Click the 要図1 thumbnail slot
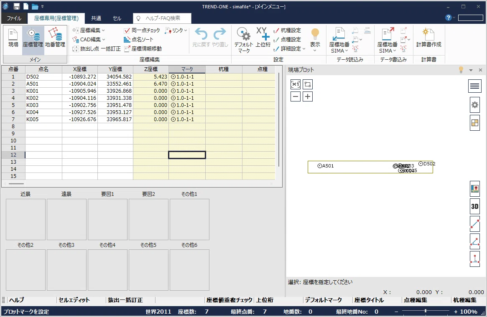The height and width of the screenshot is (317, 487). point(107,219)
